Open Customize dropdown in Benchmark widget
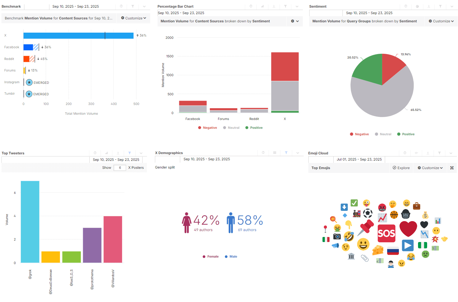Image resolution: width=458 pixels, height=302 pixels. (x=133, y=18)
